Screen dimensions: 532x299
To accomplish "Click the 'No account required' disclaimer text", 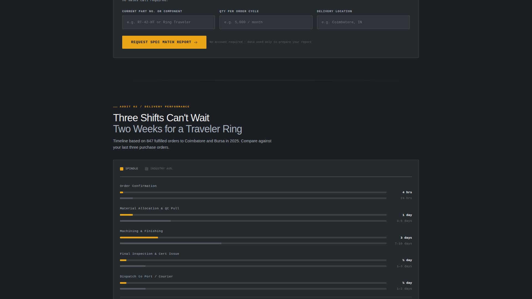I will click(x=260, y=42).
